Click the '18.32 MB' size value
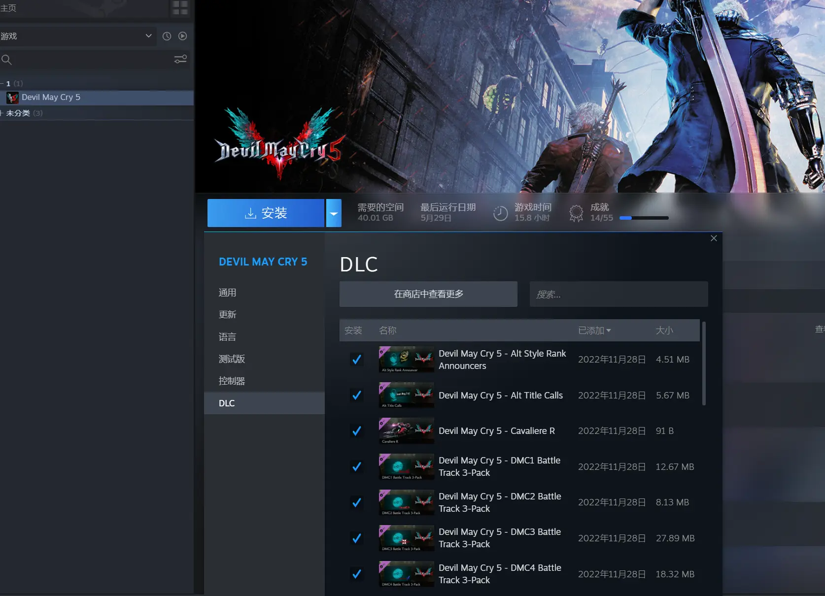825x596 pixels. (x=675, y=574)
